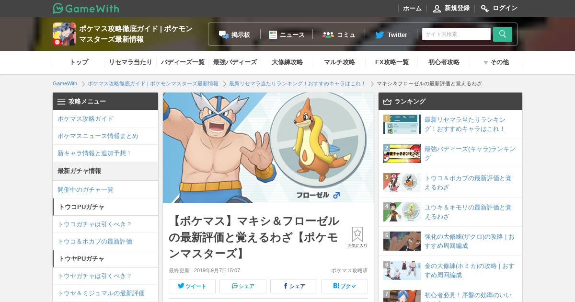Click ホーム in the top bar
The height and width of the screenshot is (302, 575).
412,8
